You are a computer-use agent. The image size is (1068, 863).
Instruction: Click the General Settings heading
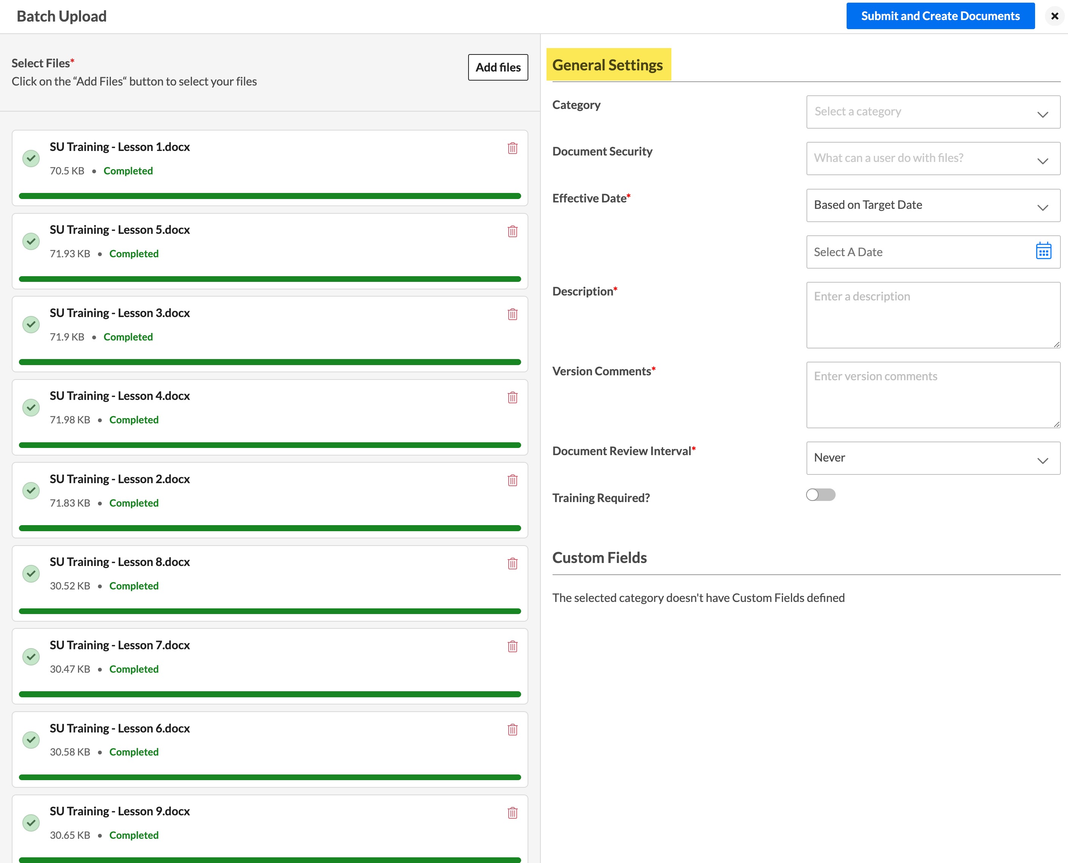coord(607,65)
